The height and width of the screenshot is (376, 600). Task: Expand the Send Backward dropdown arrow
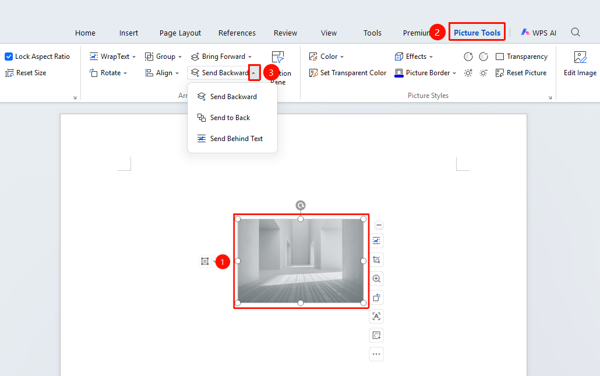[x=254, y=73]
